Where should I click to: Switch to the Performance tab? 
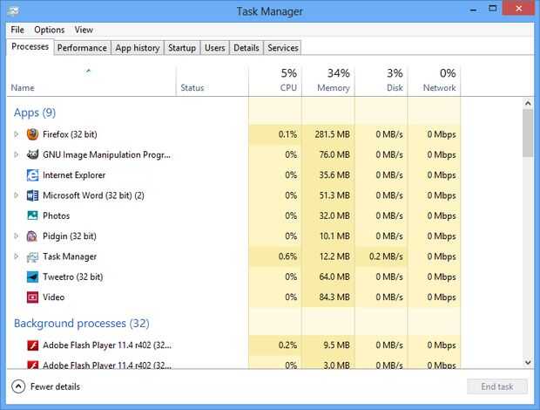tap(82, 48)
